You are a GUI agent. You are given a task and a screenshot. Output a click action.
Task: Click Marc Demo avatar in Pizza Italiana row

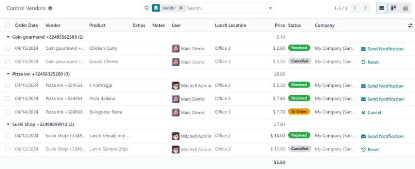click(x=176, y=99)
